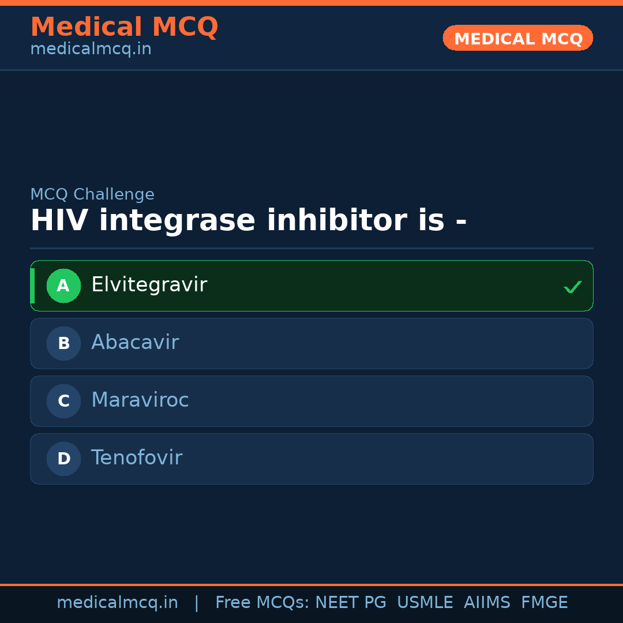The height and width of the screenshot is (623, 623).
Task: Click the C letter circle badge
Action: click(63, 401)
